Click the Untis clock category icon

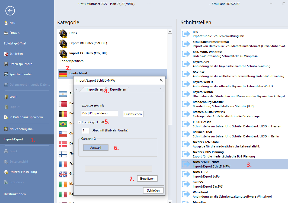(63, 34)
